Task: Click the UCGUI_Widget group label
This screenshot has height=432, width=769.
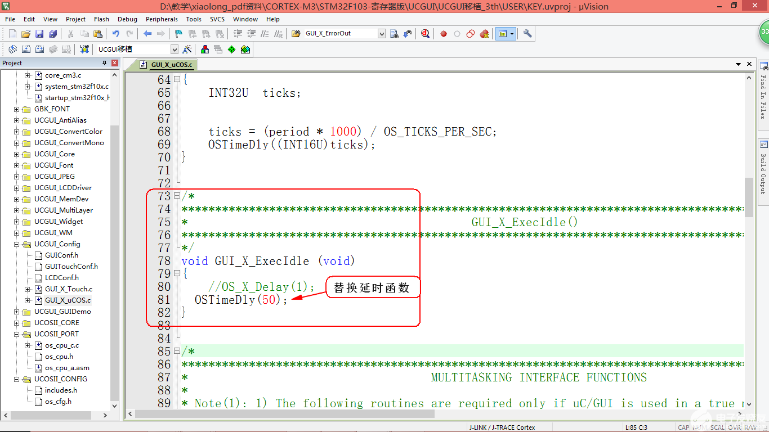Action: pos(59,222)
